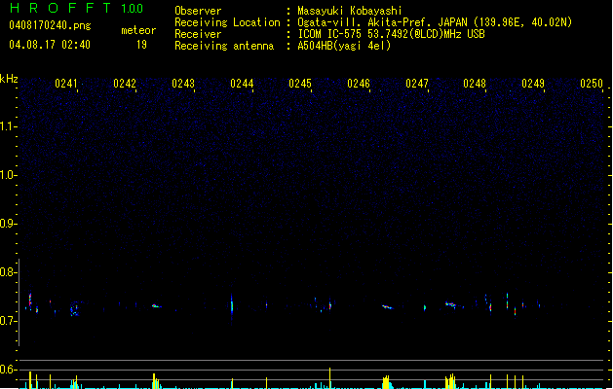The image size is (613, 389).
Task: Click the 1.1 kHz axis label
Action: [x=8, y=126]
